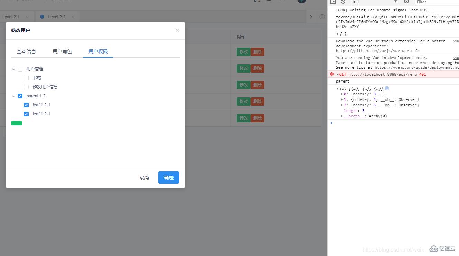Click the console prompt input line
Screen dimensions: 459x256
pyautogui.click(x=396, y=123)
